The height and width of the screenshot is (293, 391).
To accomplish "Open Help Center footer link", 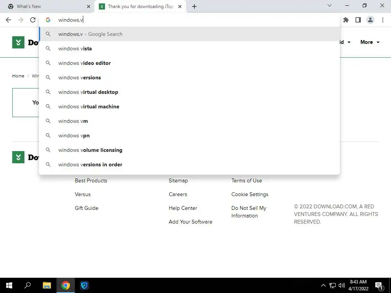I will coord(183,208).
